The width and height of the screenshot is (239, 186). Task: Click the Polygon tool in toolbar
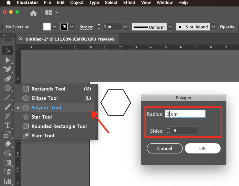pyautogui.click(x=7, y=88)
